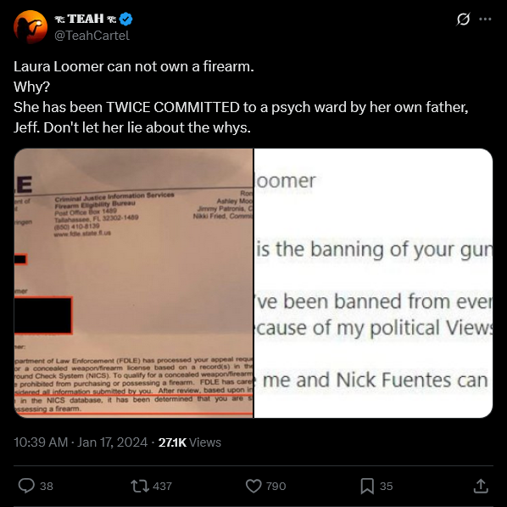
Task: Click the blue verified badge
Action: [125, 20]
